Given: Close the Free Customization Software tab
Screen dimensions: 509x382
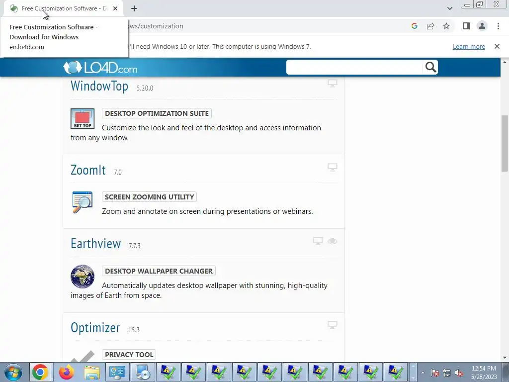Looking at the screenshot, I should point(115,8).
